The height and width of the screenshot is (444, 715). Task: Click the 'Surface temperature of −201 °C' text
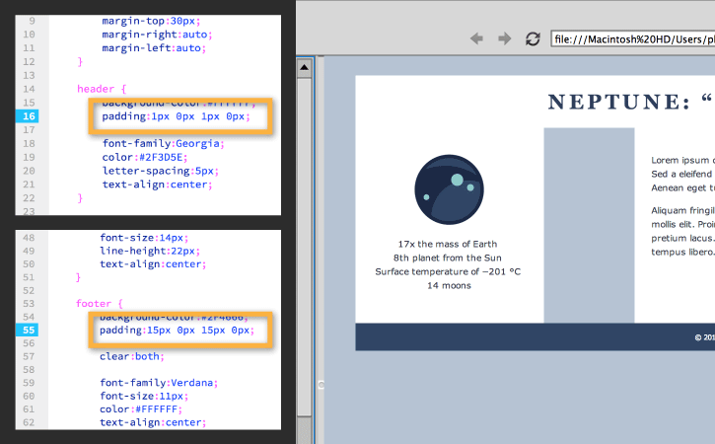[x=448, y=271]
